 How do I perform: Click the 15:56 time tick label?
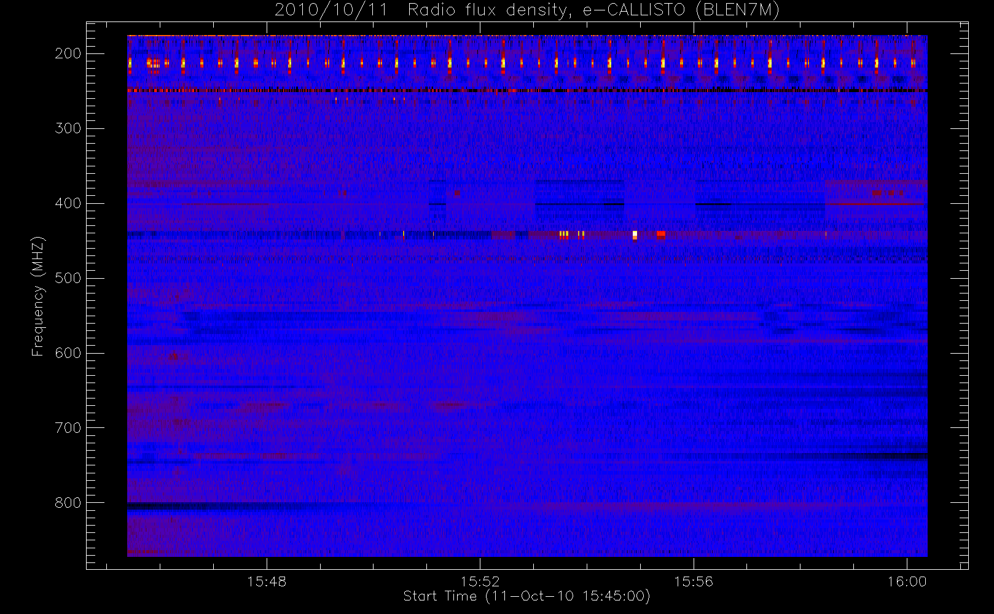pos(694,581)
